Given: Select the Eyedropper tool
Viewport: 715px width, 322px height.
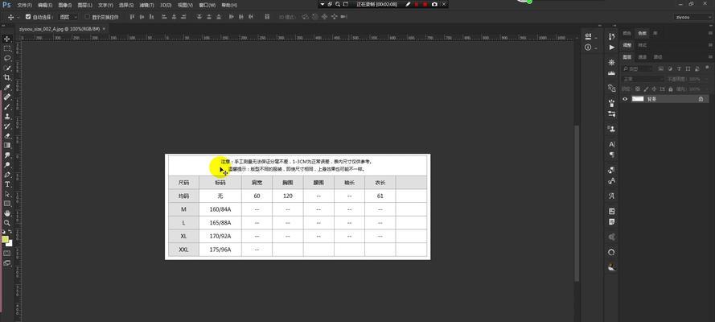Looking at the screenshot, I should [x=7, y=87].
